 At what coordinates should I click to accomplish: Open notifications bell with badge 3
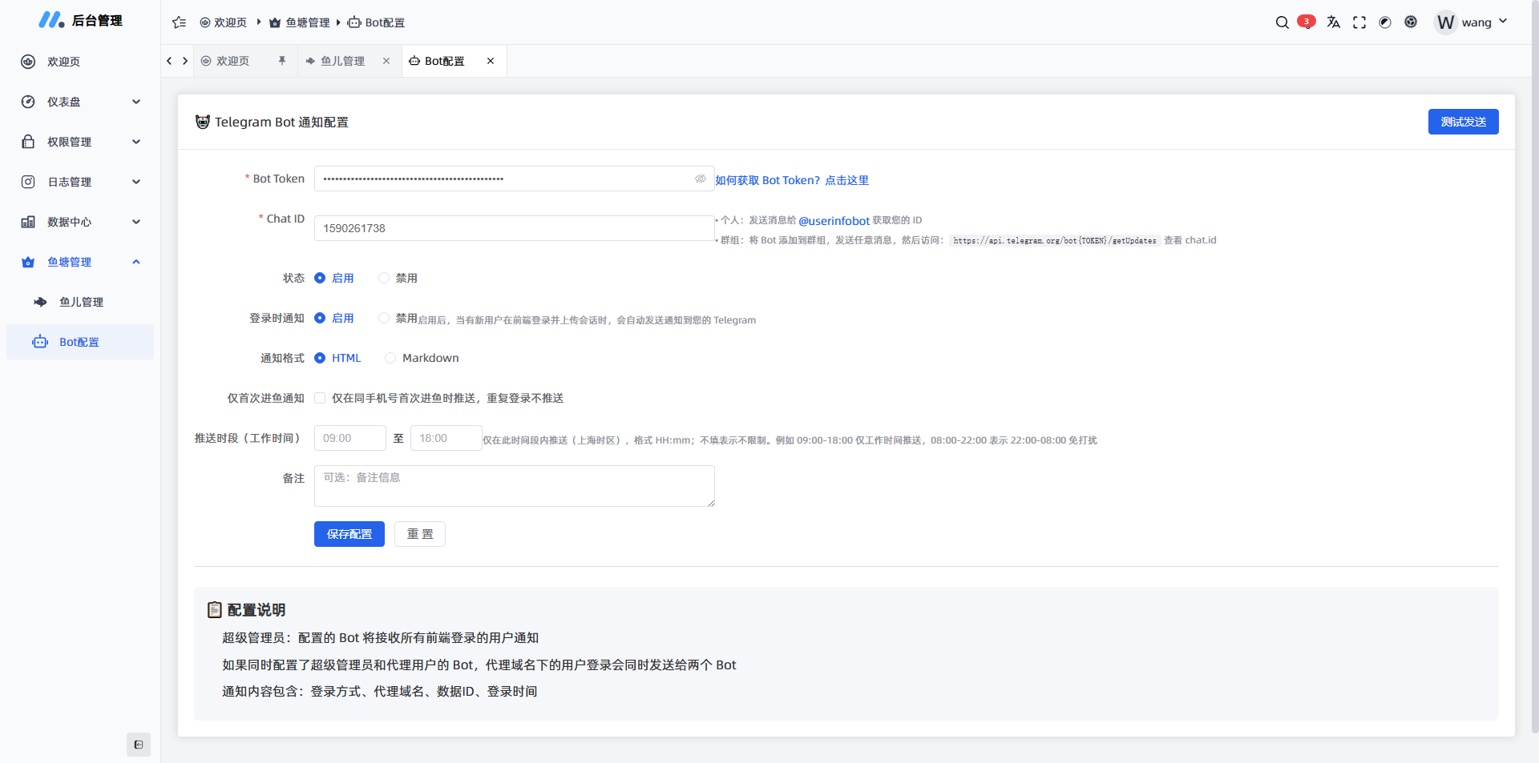point(1306,22)
